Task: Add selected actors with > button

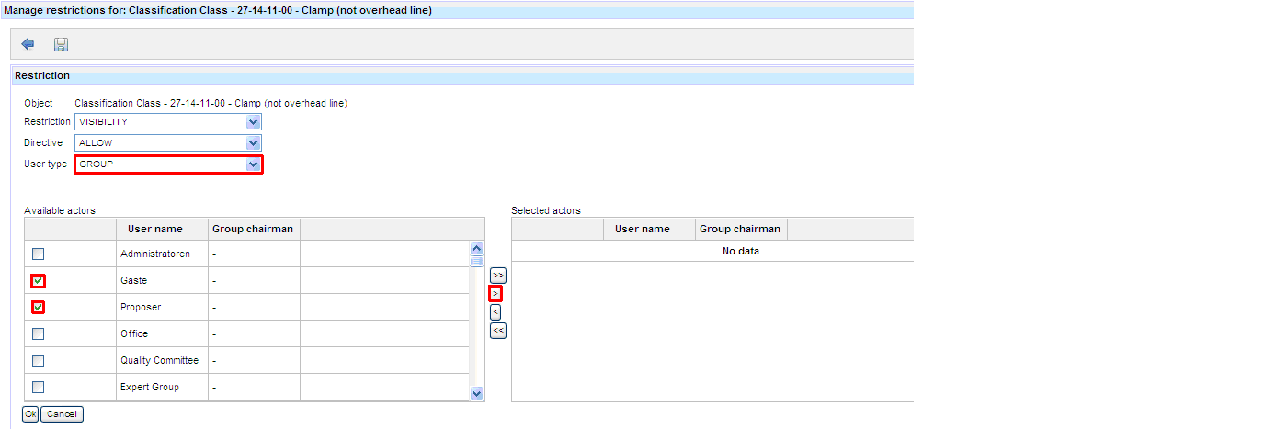Action: tap(496, 293)
